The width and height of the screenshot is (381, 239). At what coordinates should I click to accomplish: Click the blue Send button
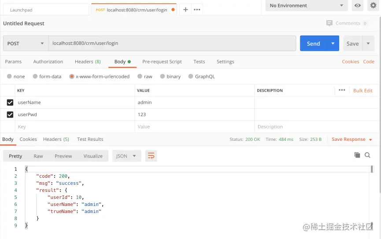pyautogui.click(x=314, y=44)
